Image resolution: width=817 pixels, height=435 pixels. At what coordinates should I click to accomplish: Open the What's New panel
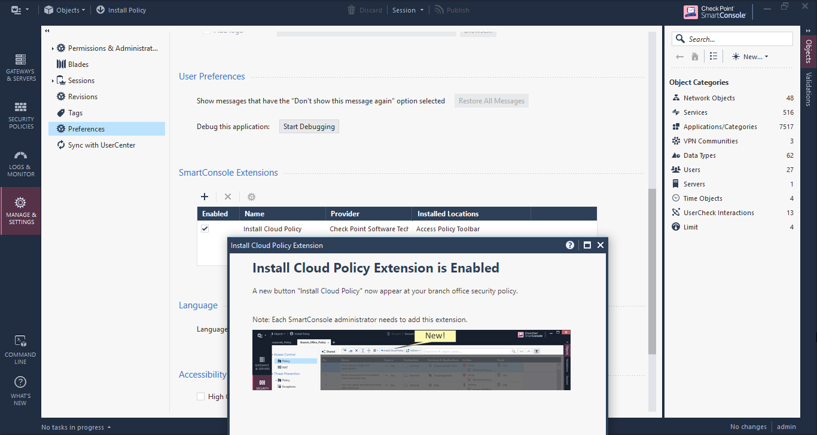21,391
